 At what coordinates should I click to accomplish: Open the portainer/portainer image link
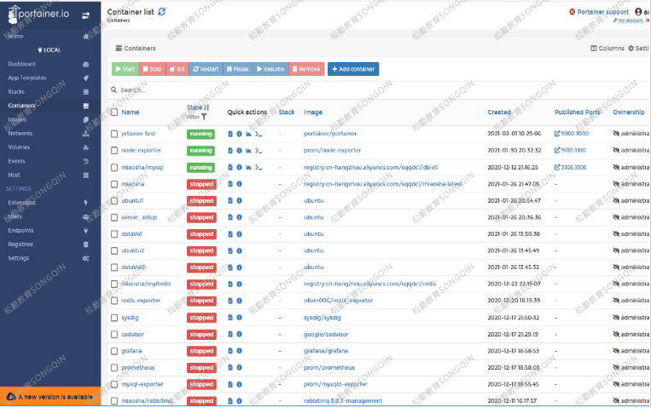click(x=330, y=134)
